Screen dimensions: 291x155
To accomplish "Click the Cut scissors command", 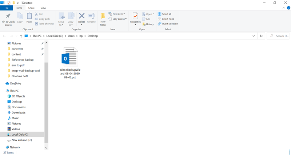I will click(x=39, y=14).
